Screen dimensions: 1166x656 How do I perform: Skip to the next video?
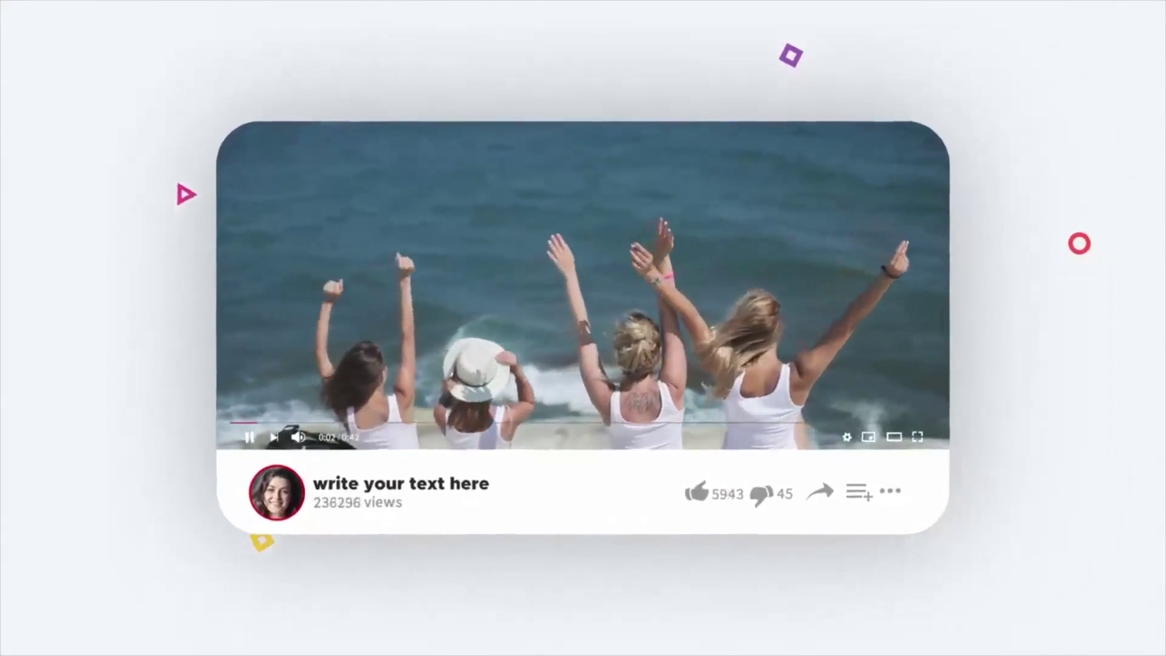[x=274, y=437]
